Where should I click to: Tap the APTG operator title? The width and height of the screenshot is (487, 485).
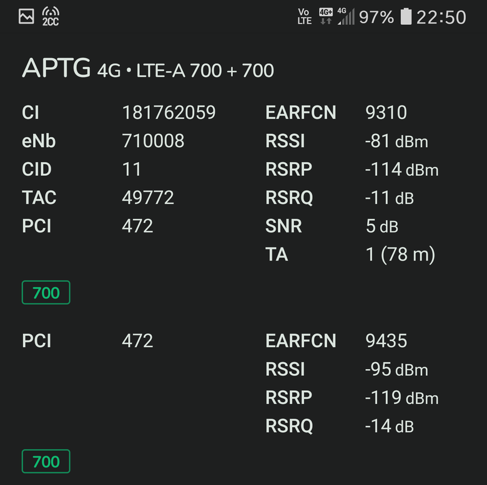point(56,68)
